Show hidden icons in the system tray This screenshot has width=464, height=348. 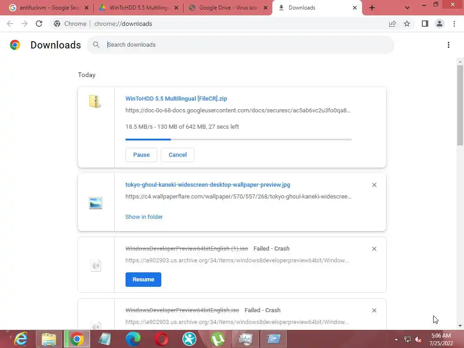(x=396, y=339)
